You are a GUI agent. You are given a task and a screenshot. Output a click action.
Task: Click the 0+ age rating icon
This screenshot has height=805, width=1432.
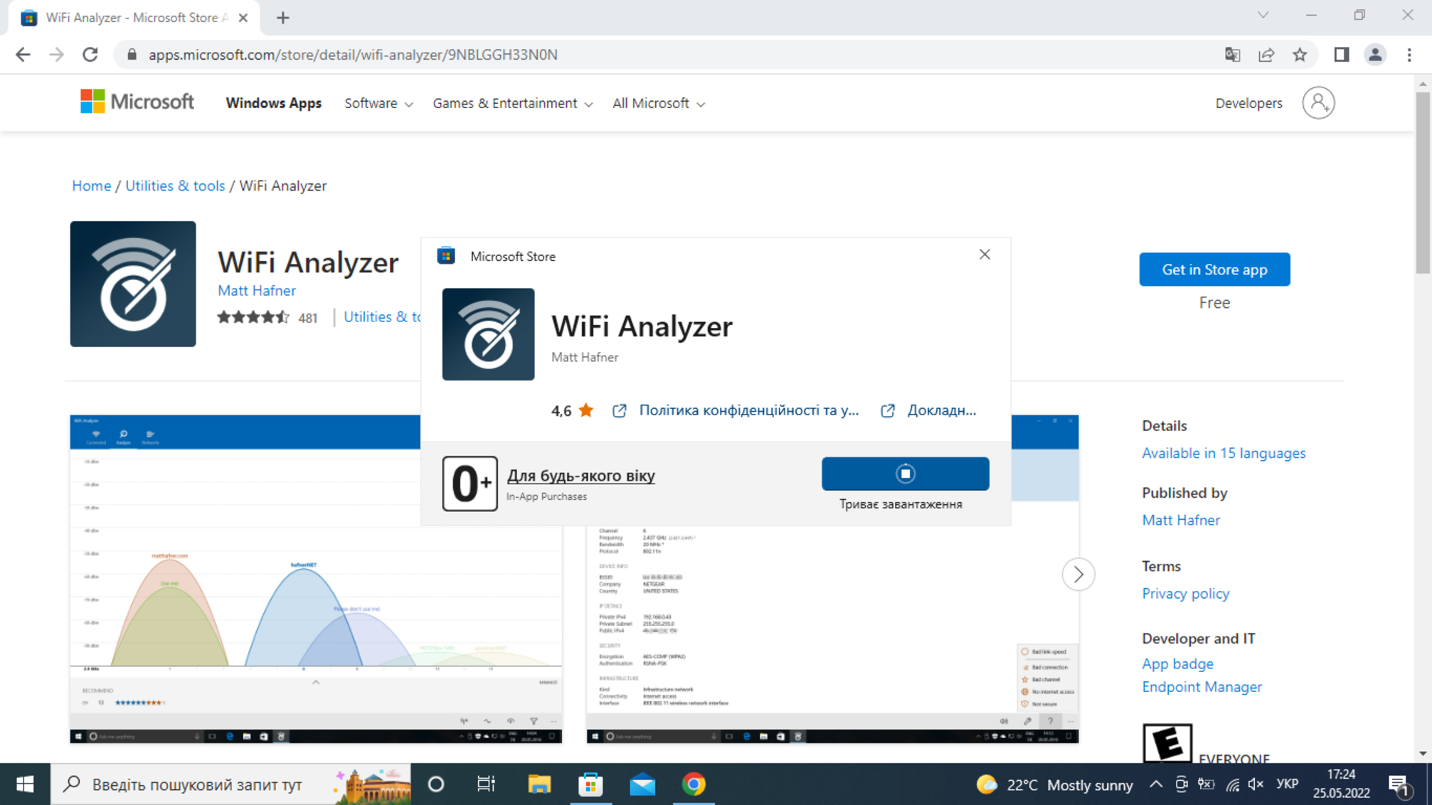click(x=470, y=484)
